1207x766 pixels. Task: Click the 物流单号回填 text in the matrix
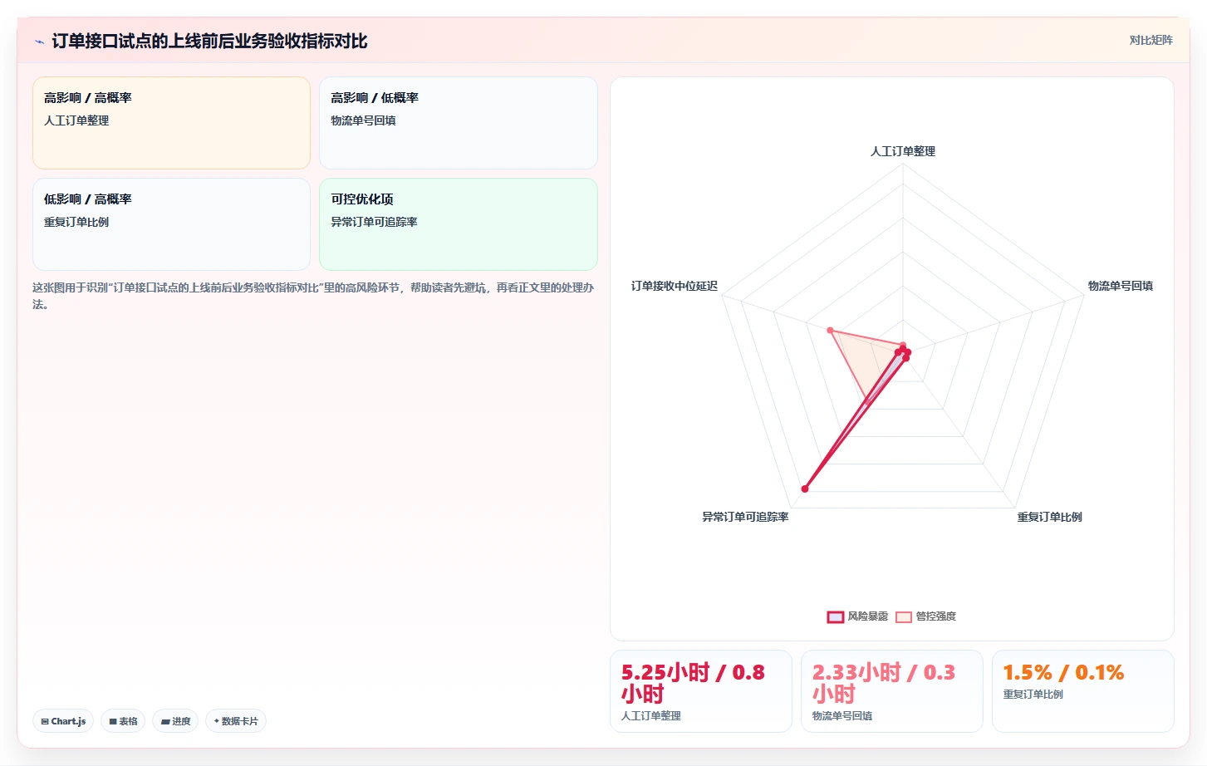tap(363, 120)
